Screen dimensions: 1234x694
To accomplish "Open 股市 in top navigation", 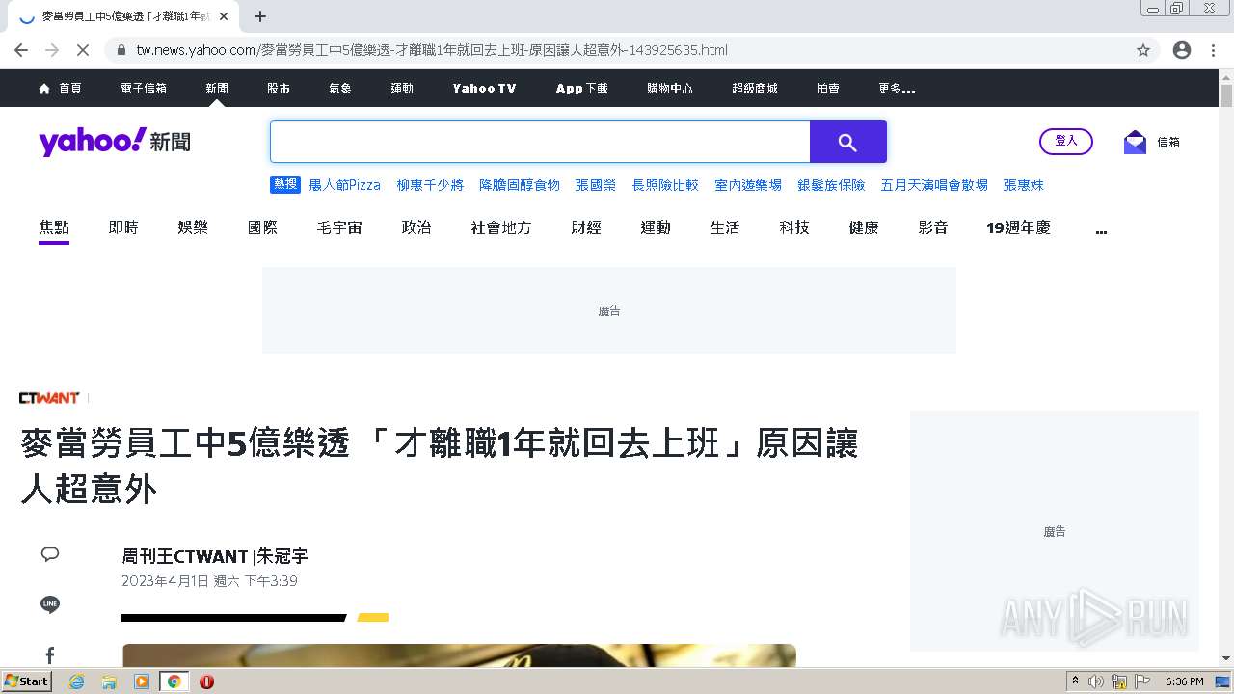I will (279, 88).
